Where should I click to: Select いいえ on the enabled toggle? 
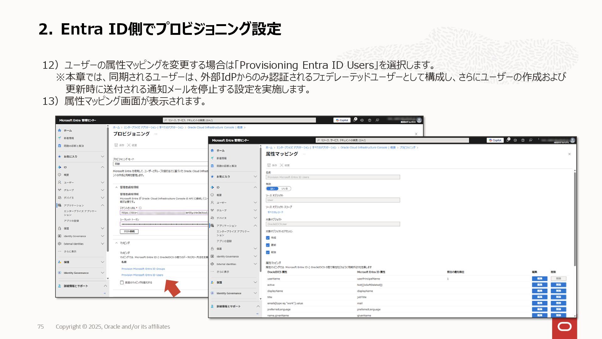tap(285, 189)
